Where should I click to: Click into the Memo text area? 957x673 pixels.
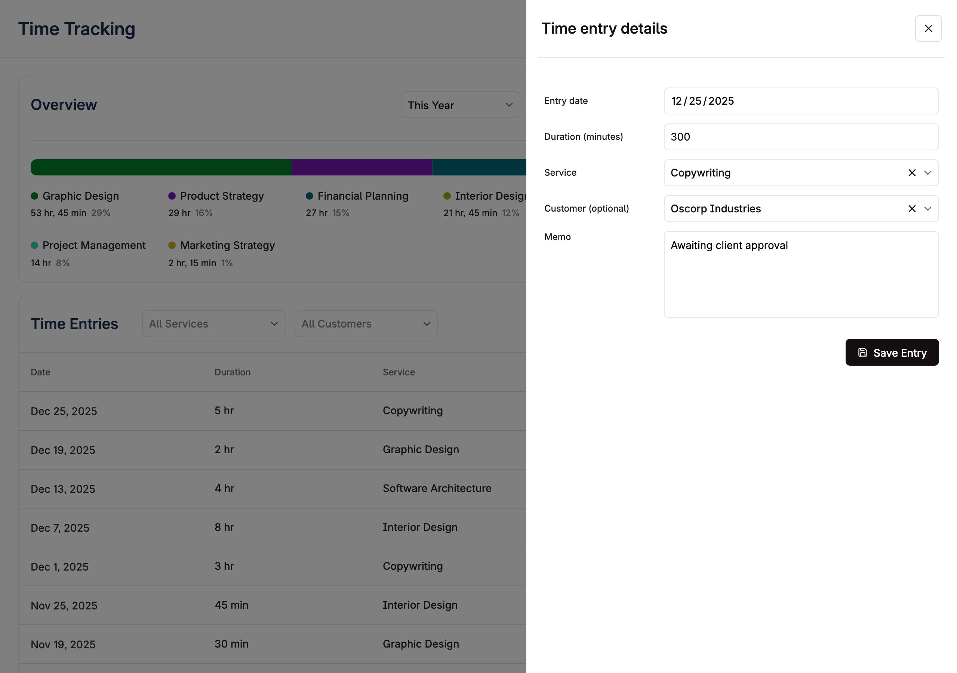pyautogui.click(x=801, y=274)
